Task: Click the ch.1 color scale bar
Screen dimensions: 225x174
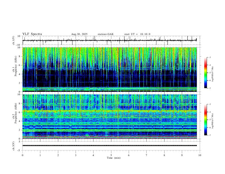Action: coord(206,72)
